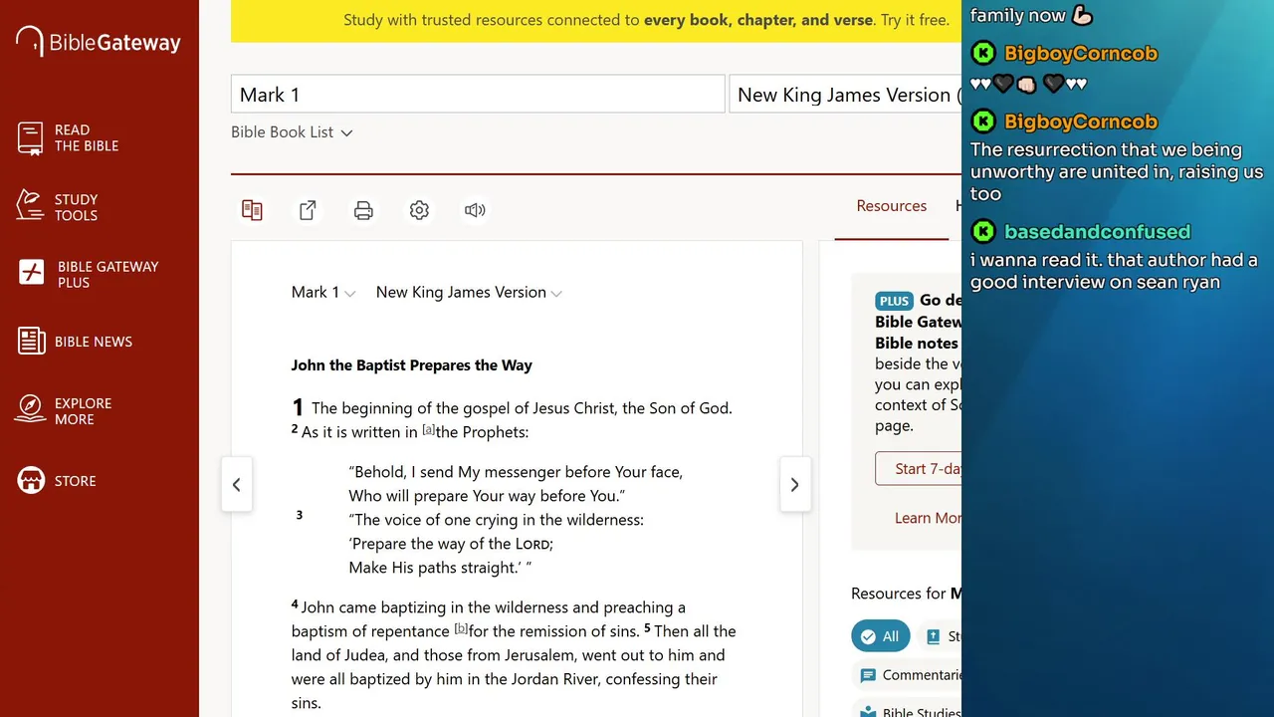Click BigboyCorncob username above hearts message

tap(1080, 53)
